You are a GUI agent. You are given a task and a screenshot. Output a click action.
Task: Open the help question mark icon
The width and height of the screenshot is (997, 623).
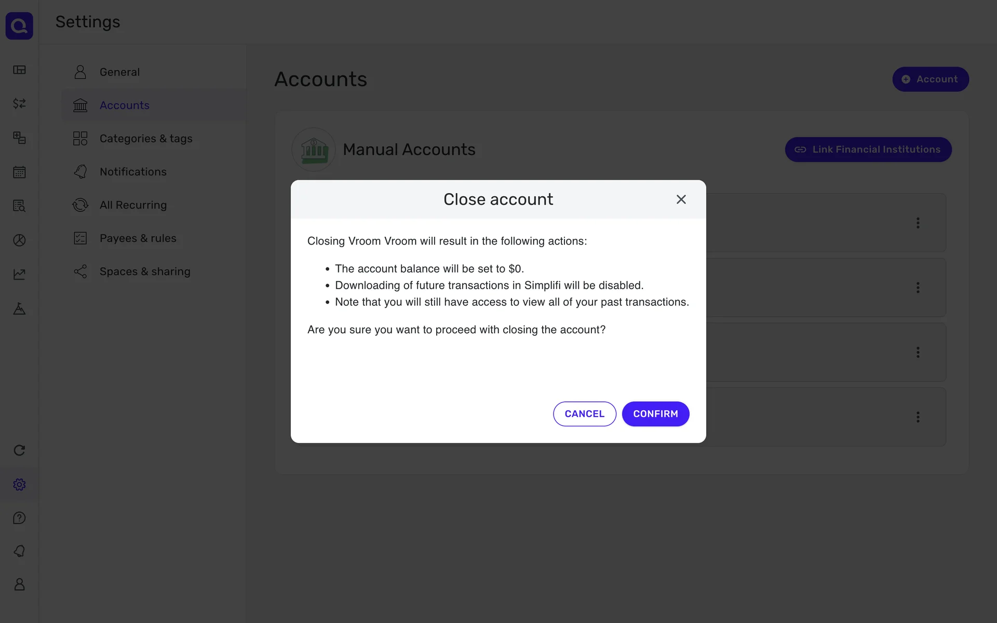pos(19,518)
